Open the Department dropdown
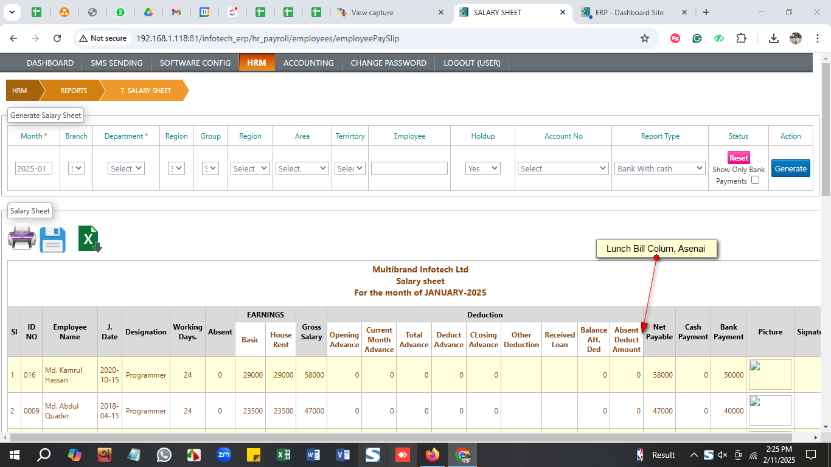This screenshot has width=831, height=467. [x=126, y=168]
